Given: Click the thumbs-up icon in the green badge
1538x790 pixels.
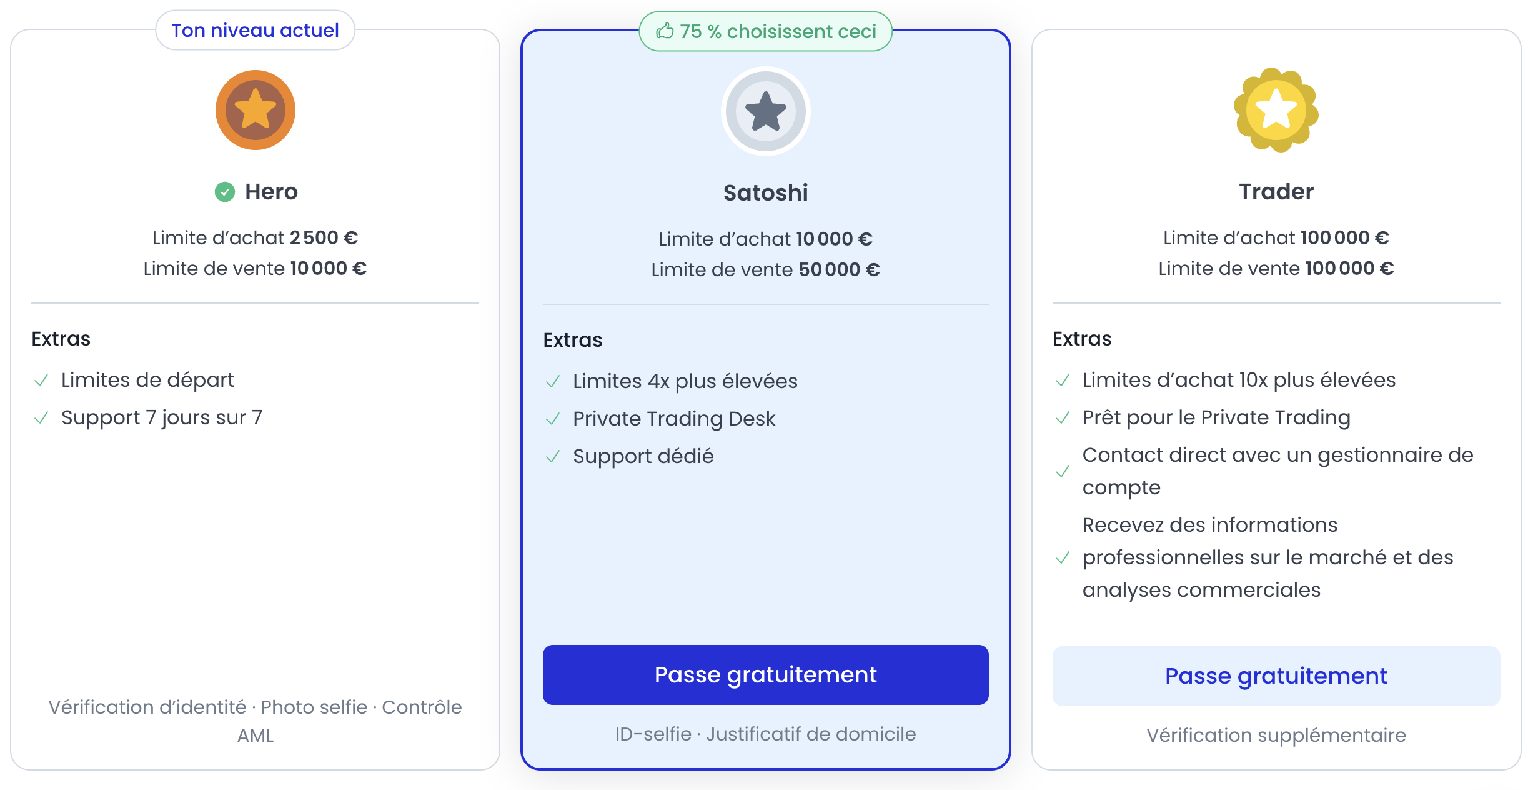Looking at the screenshot, I should tap(665, 31).
